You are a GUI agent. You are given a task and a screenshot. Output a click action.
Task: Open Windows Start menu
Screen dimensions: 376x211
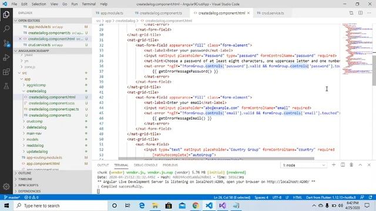(6, 206)
